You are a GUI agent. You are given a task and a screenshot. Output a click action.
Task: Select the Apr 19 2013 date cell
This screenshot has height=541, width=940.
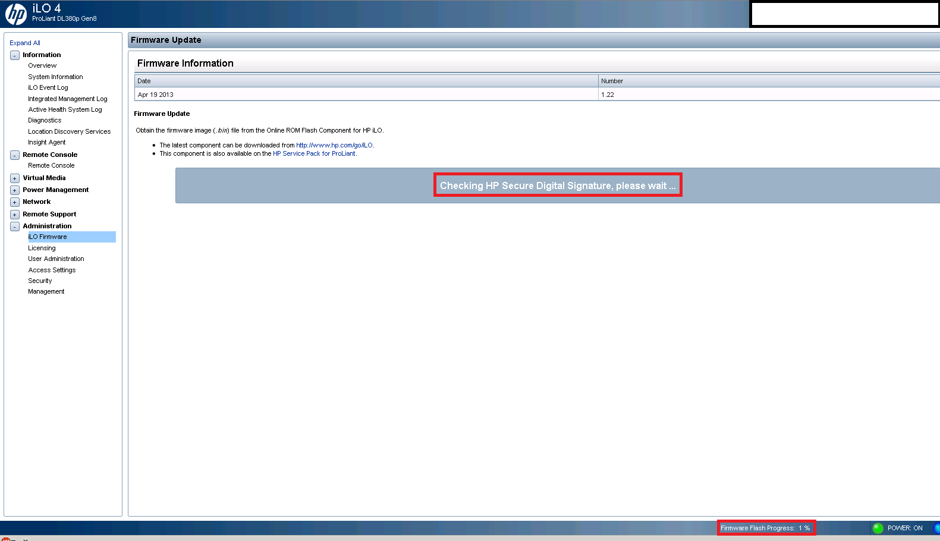tap(366, 95)
